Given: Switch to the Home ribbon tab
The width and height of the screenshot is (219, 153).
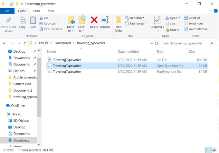Looking at the screenshot, I should coord(22,11).
